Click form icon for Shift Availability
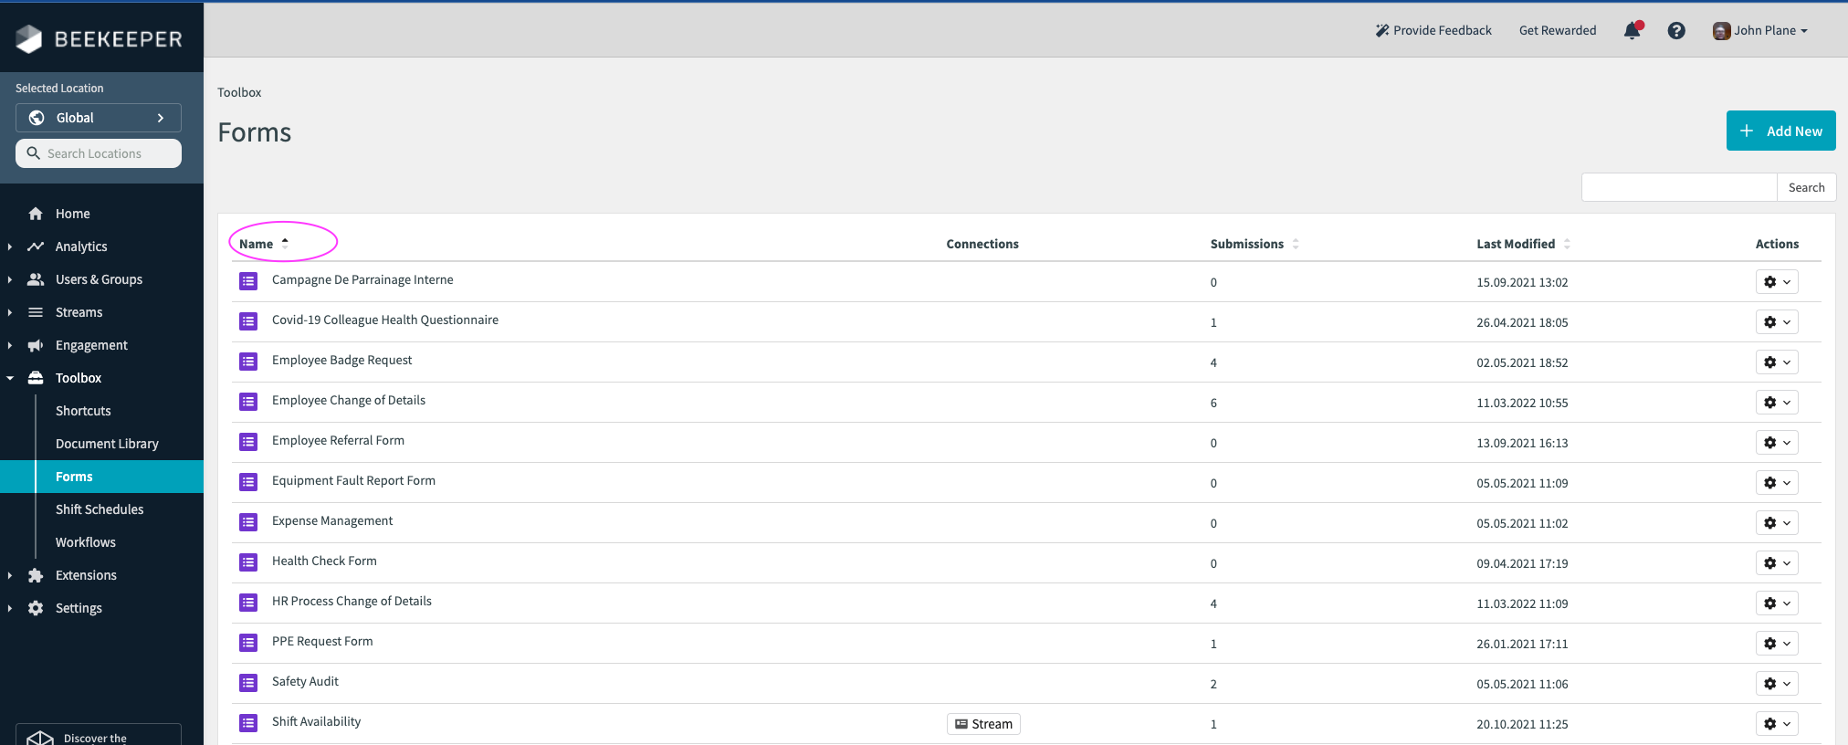This screenshot has height=745, width=1848. (248, 723)
